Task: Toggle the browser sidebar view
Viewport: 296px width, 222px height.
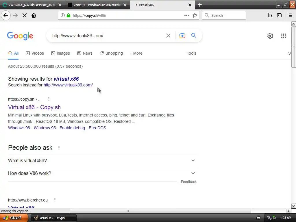Action: point(279,16)
